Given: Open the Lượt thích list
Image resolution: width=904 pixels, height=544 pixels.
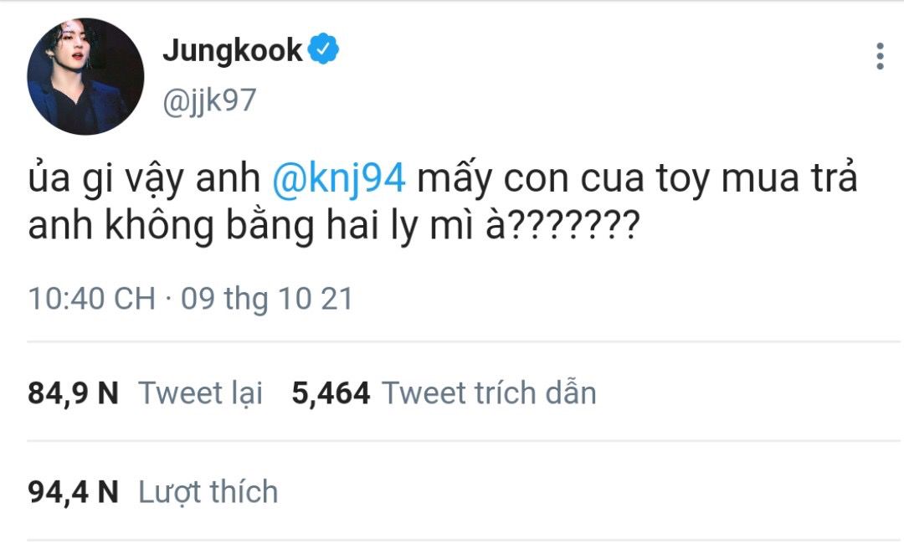Looking at the screenshot, I should 208,492.
